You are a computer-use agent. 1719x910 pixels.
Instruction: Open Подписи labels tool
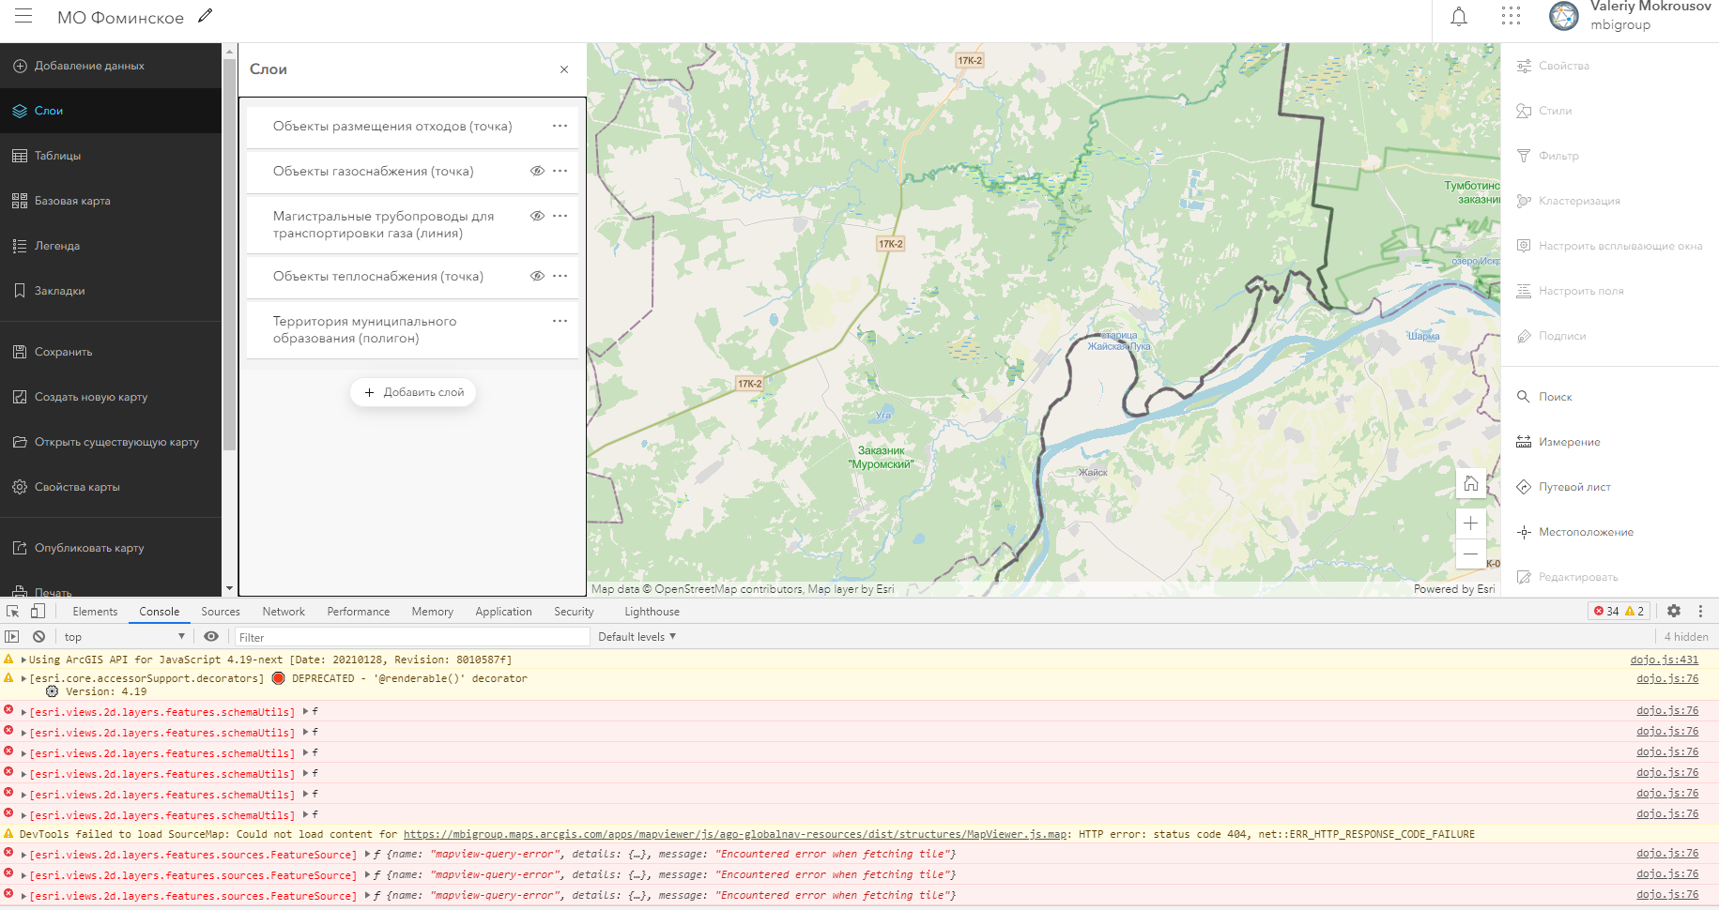1610,336
